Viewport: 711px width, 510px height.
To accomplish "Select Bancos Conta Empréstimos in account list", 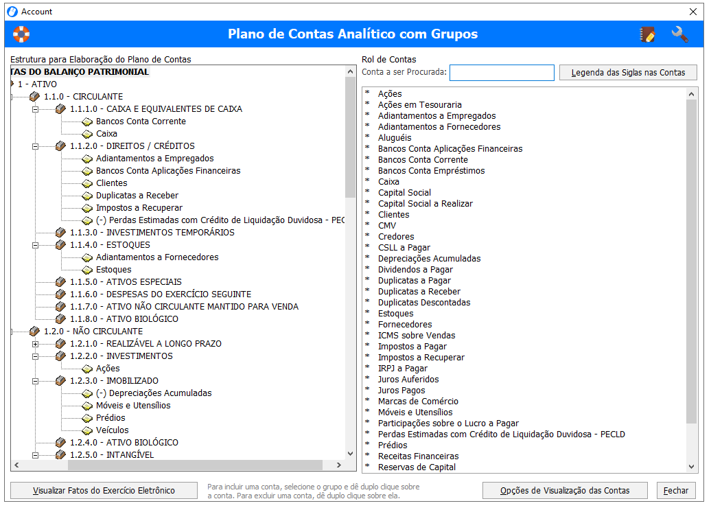I will [431, 171].
